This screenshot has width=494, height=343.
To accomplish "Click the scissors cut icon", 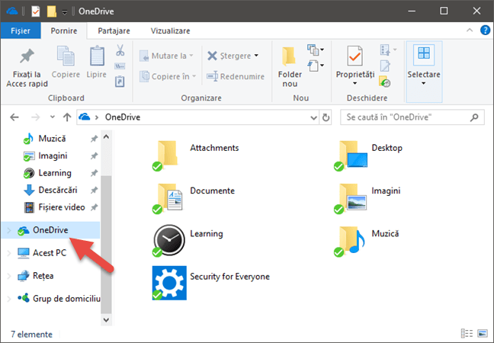I will [x=120, y=50].
